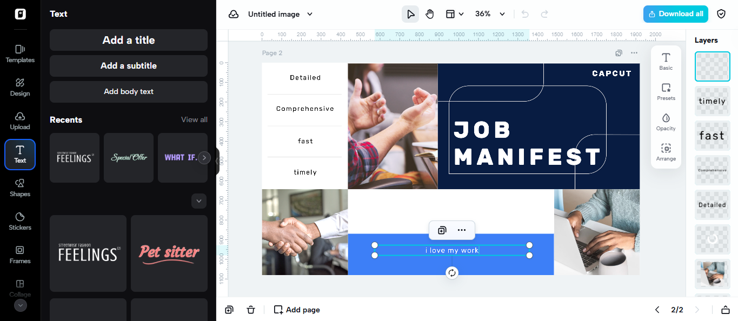Open the shield privacy icon

[721, 14]
